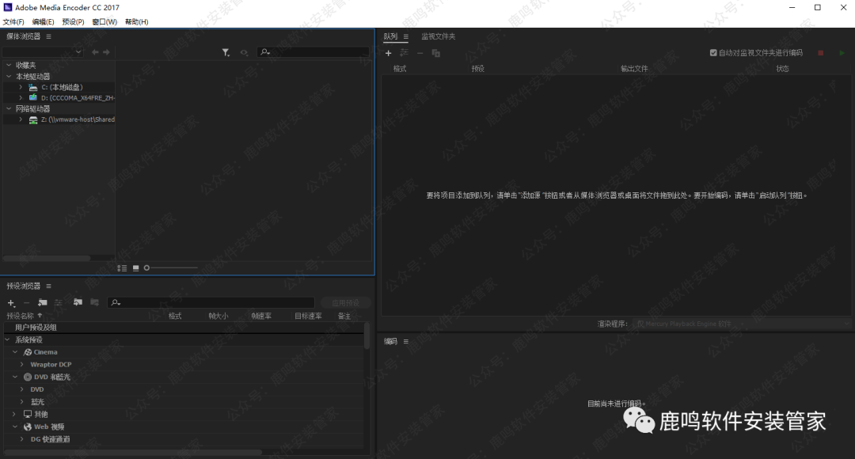Open the file type filter funnel icon
The height and width of the screenshot is (459, 855).
pos(226,52)
